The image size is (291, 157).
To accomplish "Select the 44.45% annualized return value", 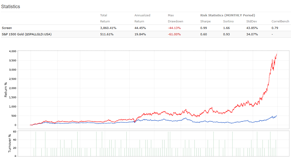I will [x=140, y=28].
